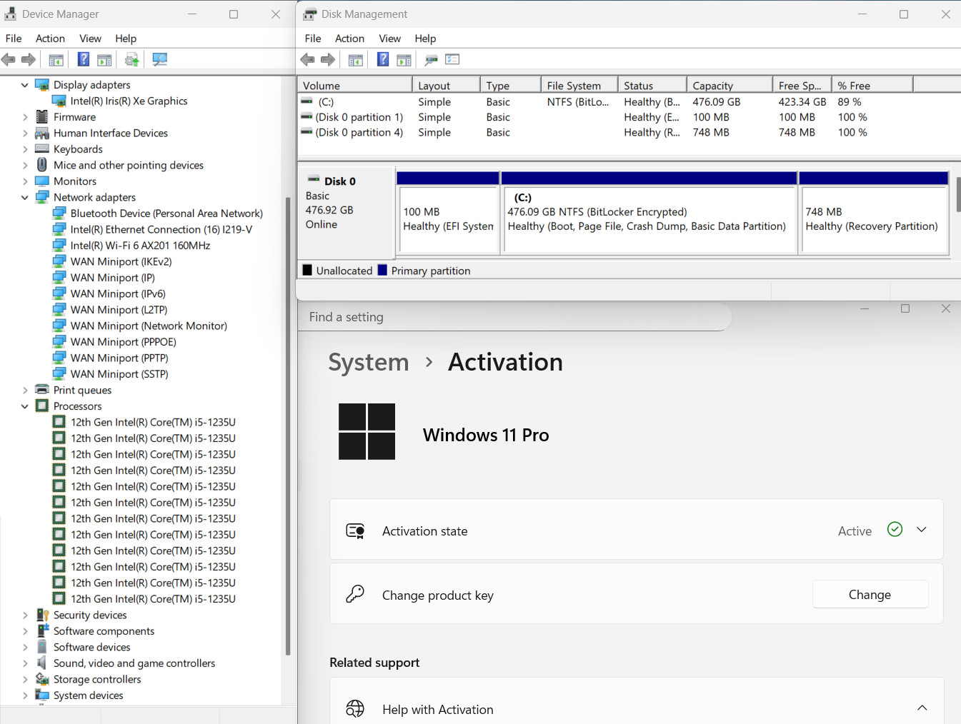Click System breadcrumb link in Settings
The height and width of the screenshot is (724, 961).
(x=369, y=362)
